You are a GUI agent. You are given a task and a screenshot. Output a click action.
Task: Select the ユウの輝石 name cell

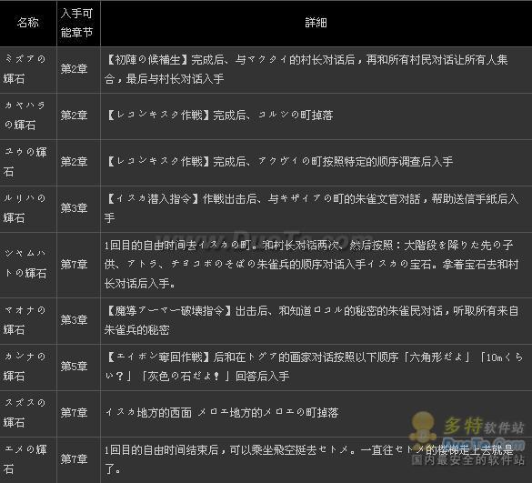(x=28, y=162)
